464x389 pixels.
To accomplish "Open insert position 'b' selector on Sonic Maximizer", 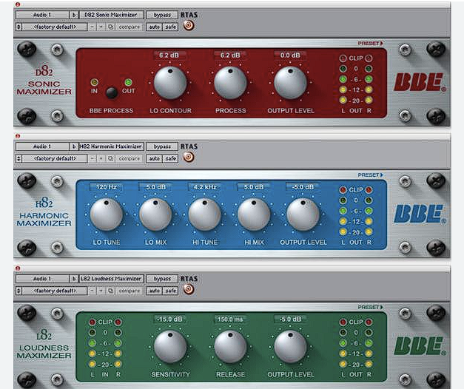I will (x=74, y=15).
